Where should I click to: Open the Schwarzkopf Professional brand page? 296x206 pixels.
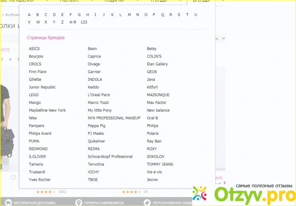coord(110,156)
